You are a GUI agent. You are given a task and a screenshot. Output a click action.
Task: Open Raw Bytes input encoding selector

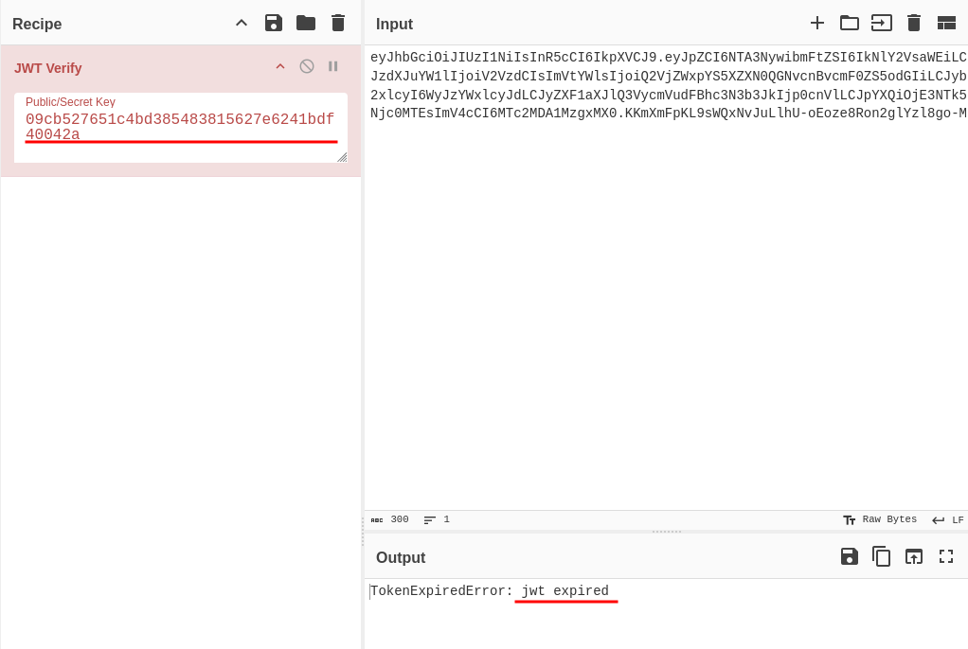[880, 519]
